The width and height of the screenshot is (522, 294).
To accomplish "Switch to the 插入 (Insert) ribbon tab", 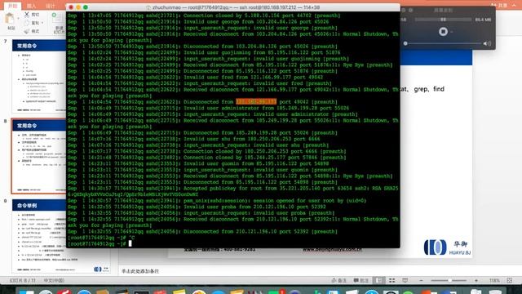I will 31,6.
